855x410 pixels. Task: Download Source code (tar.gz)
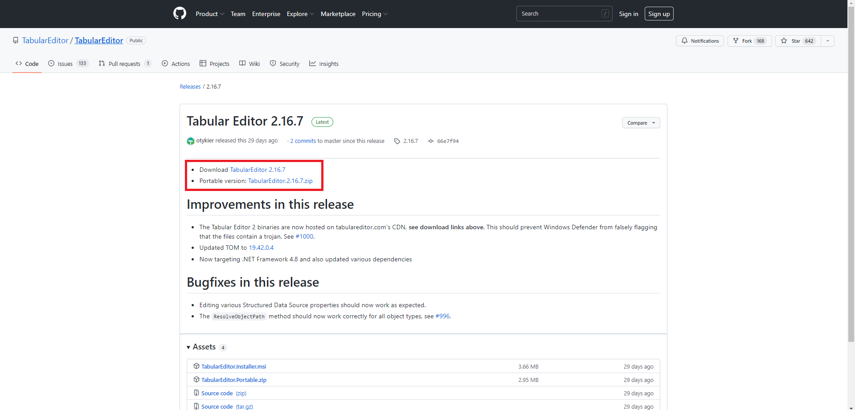point(227,407)
